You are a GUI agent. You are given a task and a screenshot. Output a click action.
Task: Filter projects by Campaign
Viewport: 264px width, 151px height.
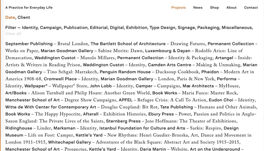click(50, 28)
